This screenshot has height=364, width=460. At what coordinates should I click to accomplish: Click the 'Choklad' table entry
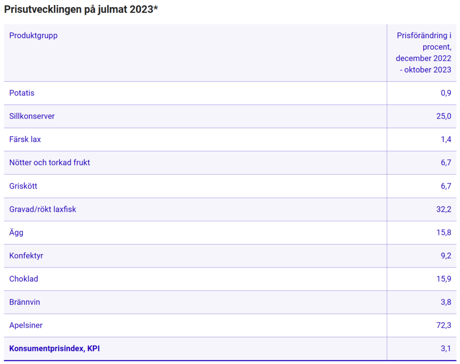pos(23,279)
